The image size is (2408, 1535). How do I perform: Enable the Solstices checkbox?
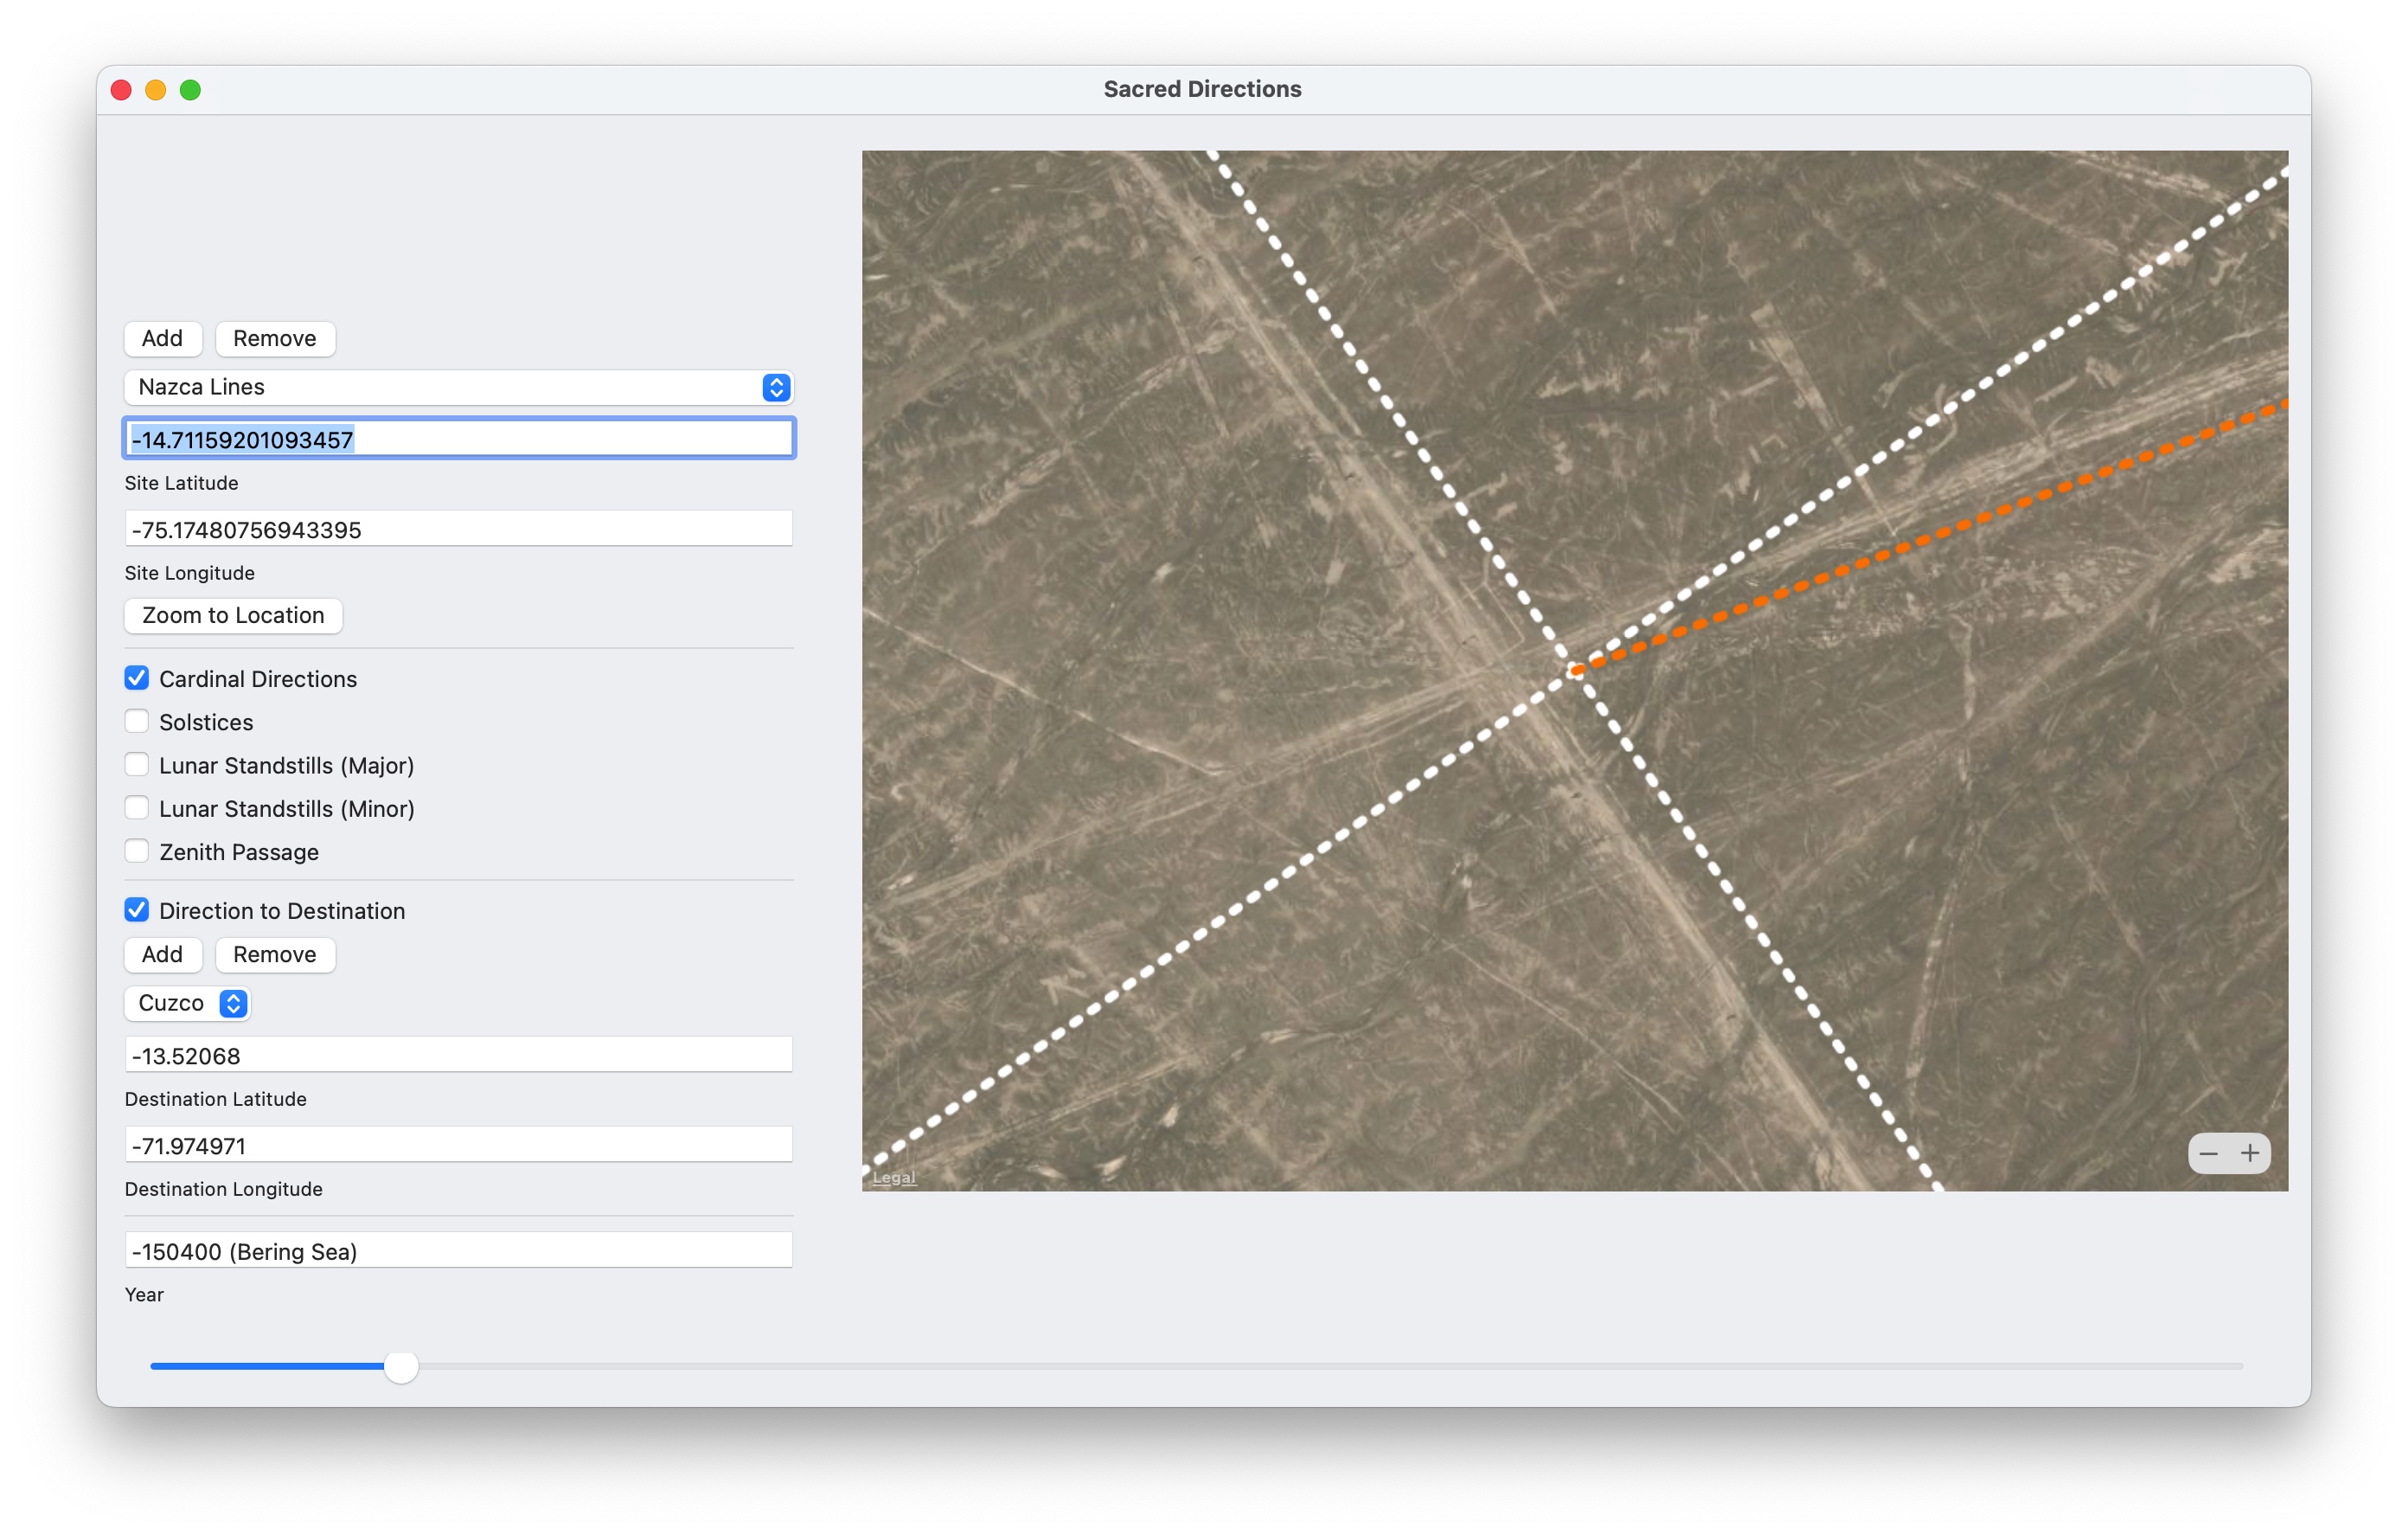click(x=137, y=722)
